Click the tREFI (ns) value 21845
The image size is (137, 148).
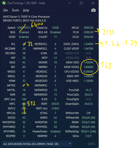[x=55, y=108]
